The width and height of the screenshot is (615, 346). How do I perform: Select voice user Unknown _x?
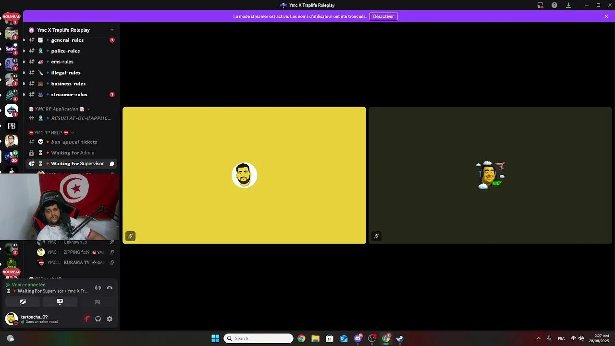click(x=76, y=242)
